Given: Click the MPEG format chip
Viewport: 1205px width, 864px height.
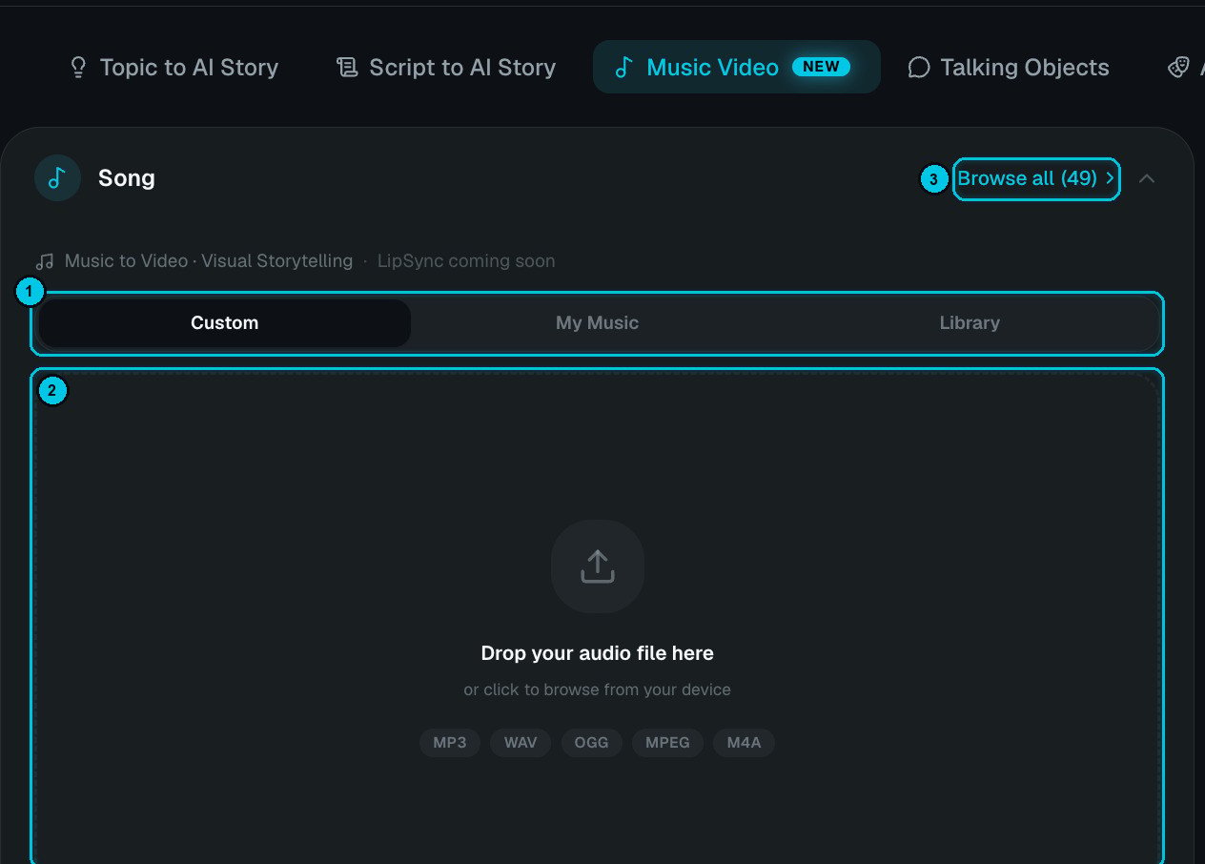Looking at the screenshot, I should click(667, 743).
